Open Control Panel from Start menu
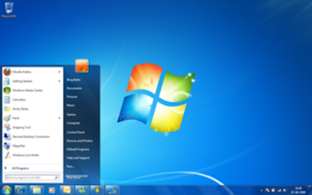This screenshot has height=195, width=312. (x=76, y=132)
